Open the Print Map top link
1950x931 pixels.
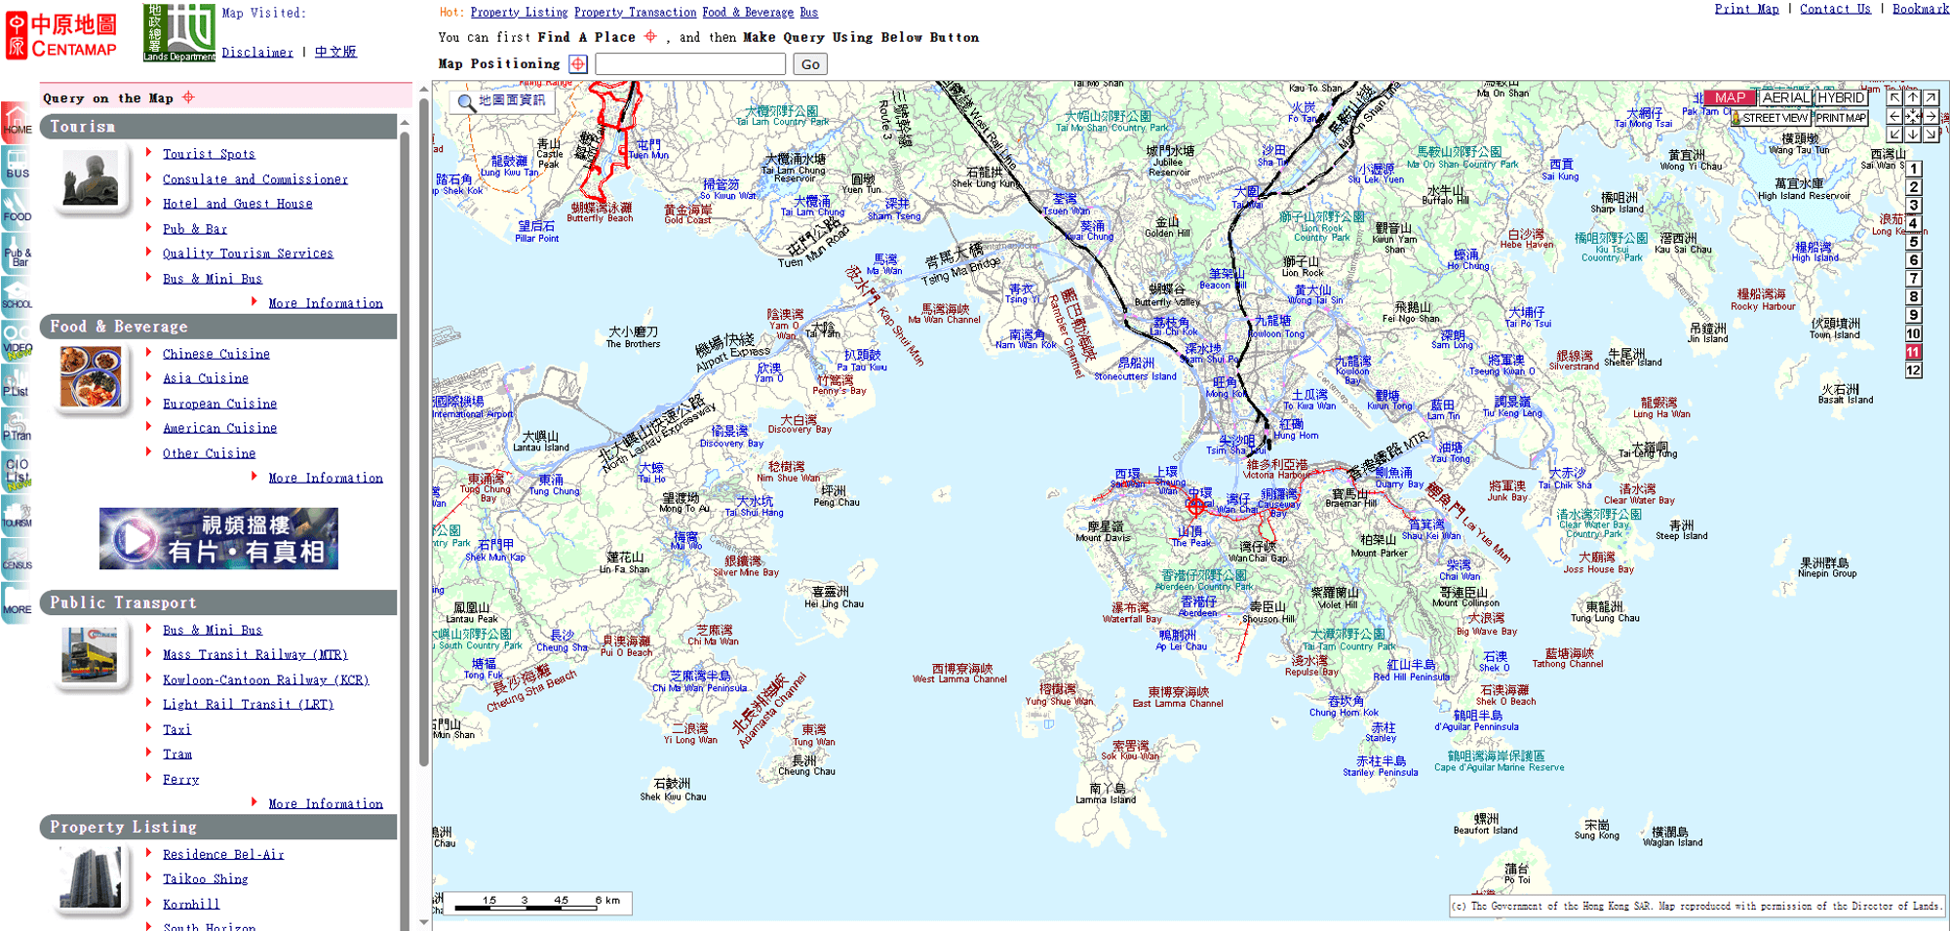click(1746, 9)
